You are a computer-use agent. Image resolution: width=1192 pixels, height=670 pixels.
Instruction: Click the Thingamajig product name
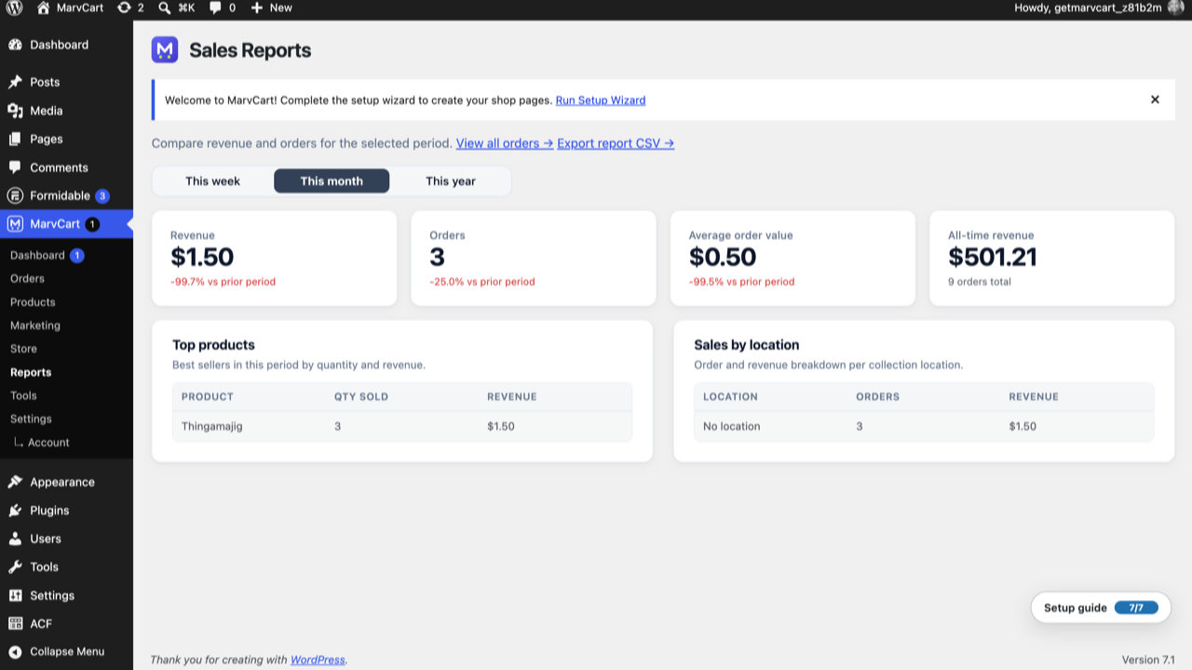211,426
